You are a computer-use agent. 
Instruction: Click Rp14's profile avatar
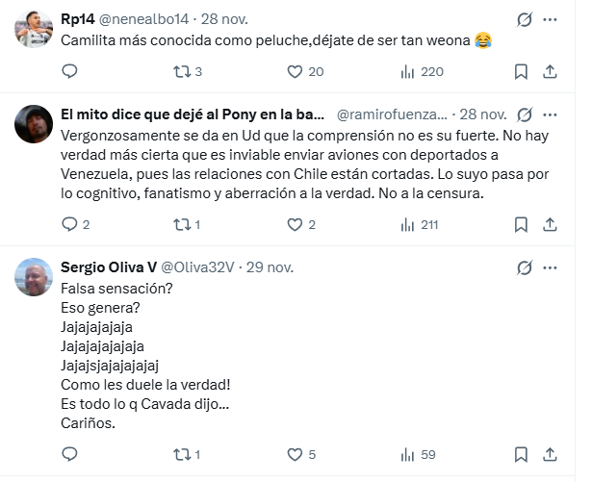34,29
